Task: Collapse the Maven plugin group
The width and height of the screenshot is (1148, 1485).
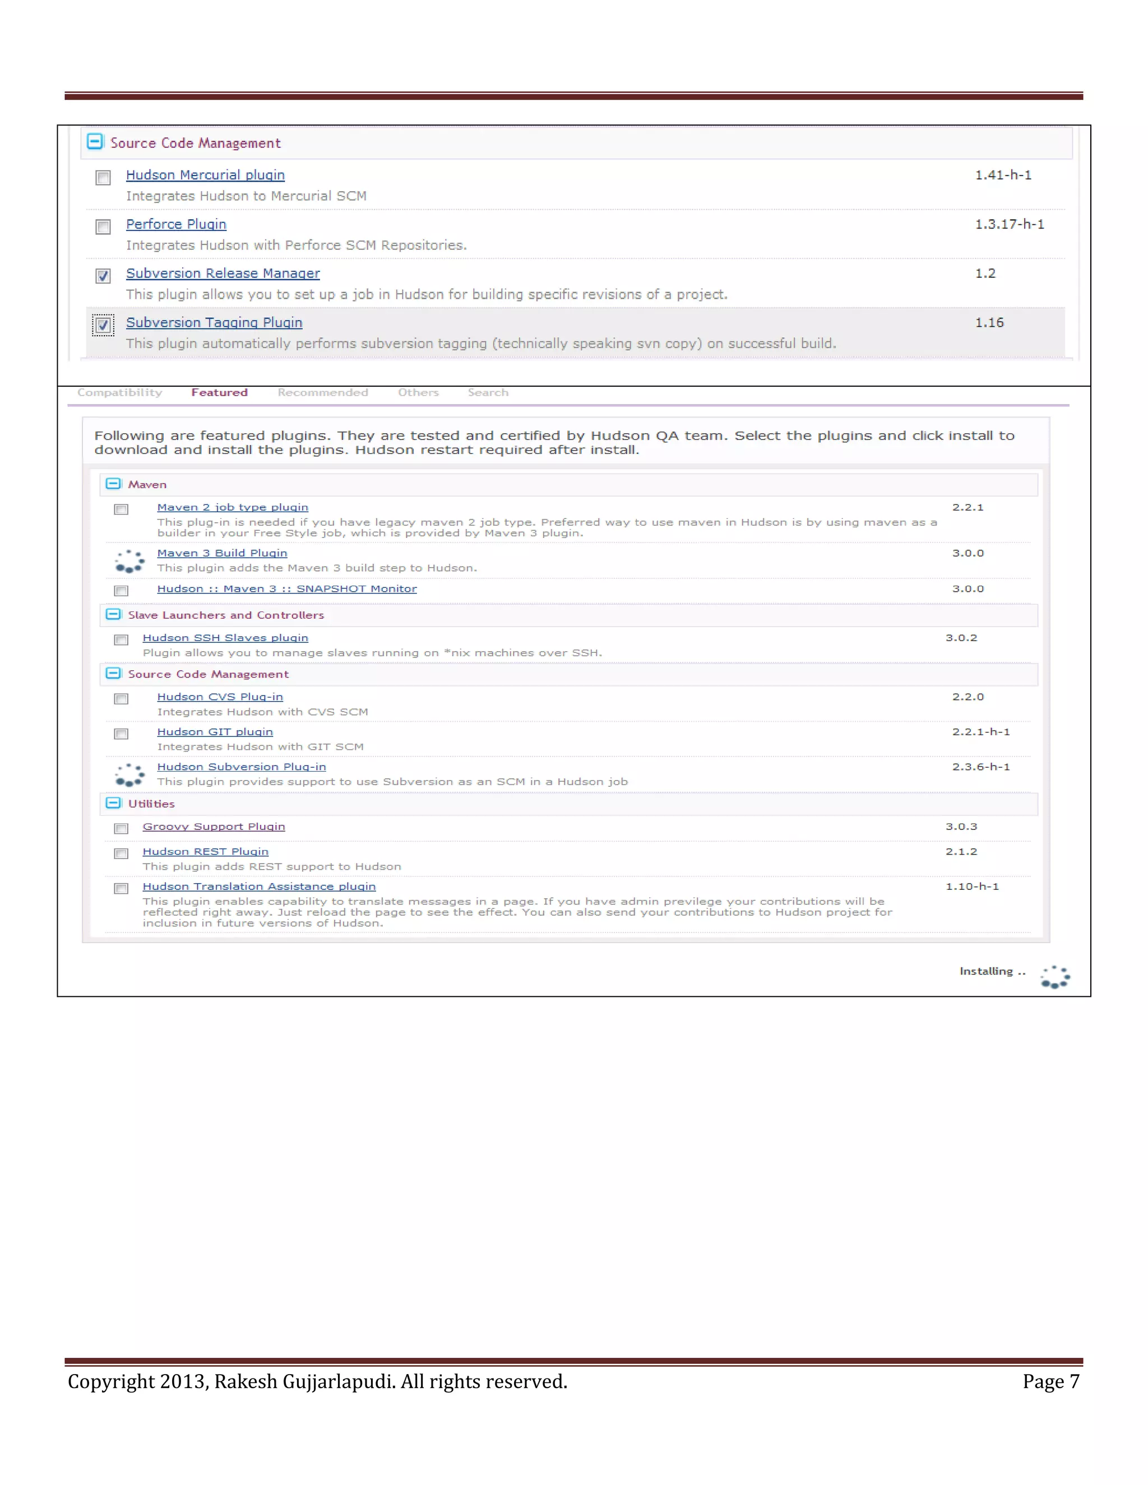Action: coord(114,484)
